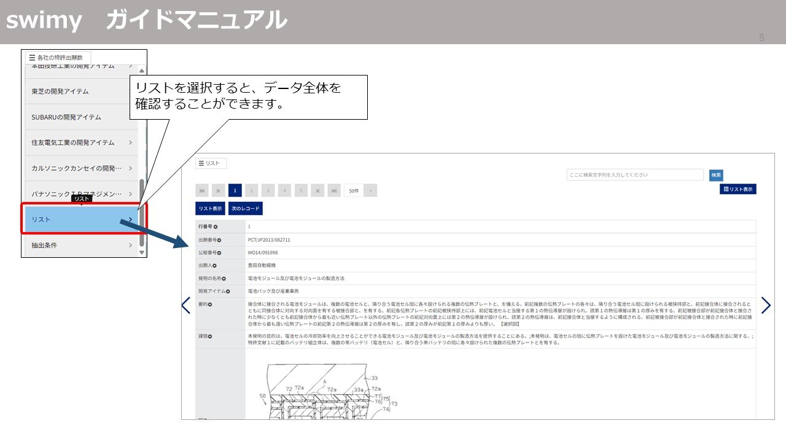Click the search text input field

point(636,175)
